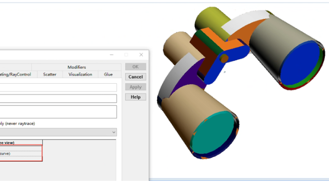Maximize the dialog window
Viewport: 329px width, 185px height.
click(126, 55)
